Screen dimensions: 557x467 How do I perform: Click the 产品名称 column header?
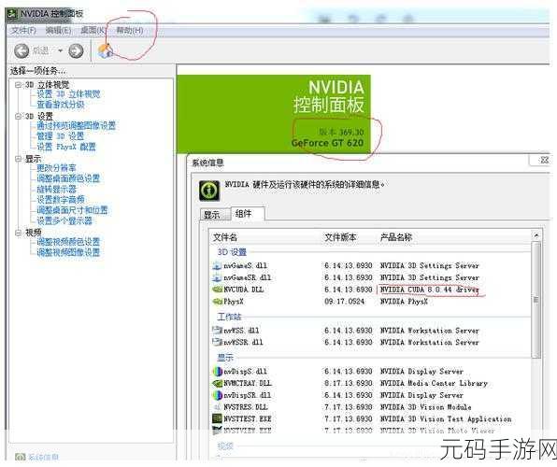click(396, 237)
